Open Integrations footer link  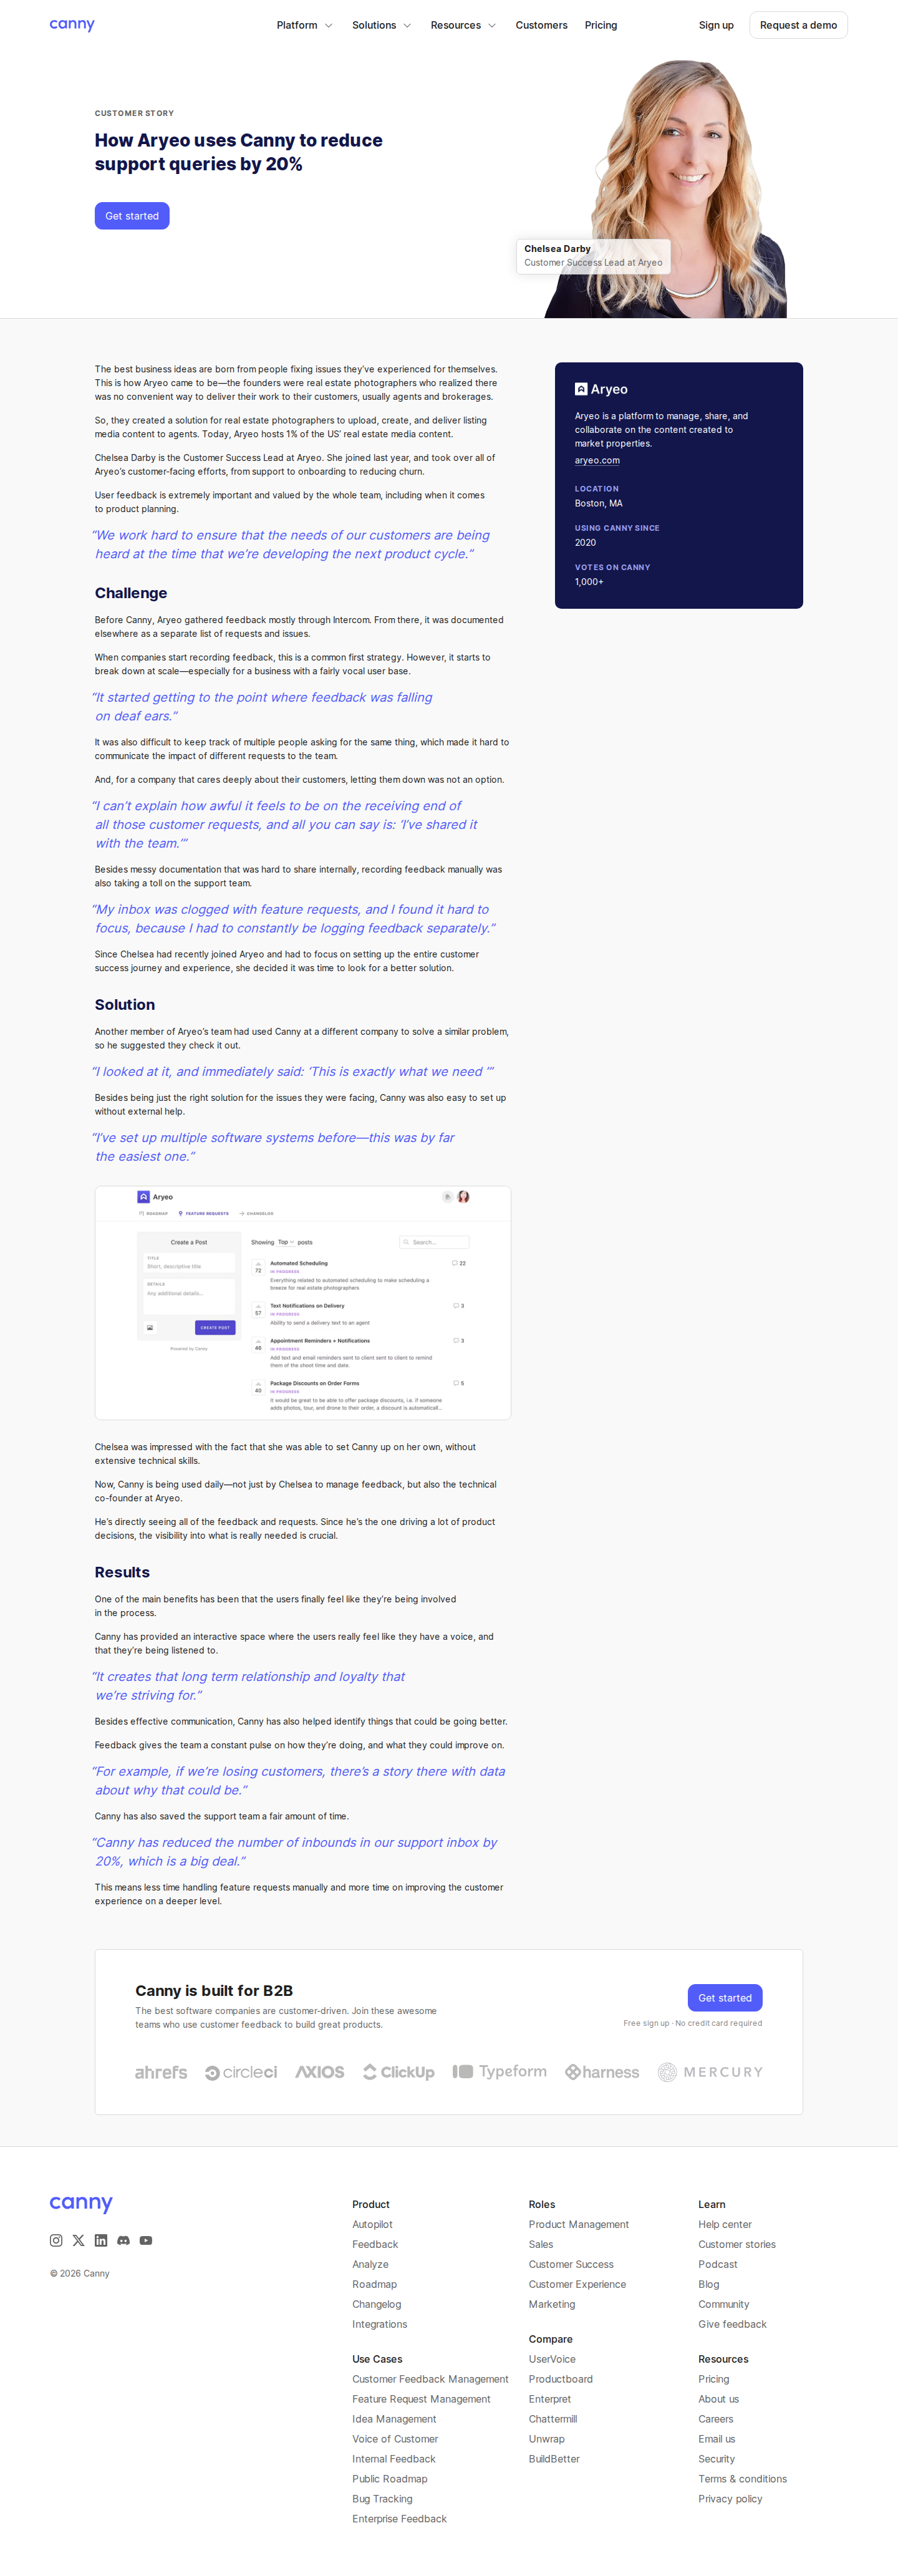coord(379,2324)
